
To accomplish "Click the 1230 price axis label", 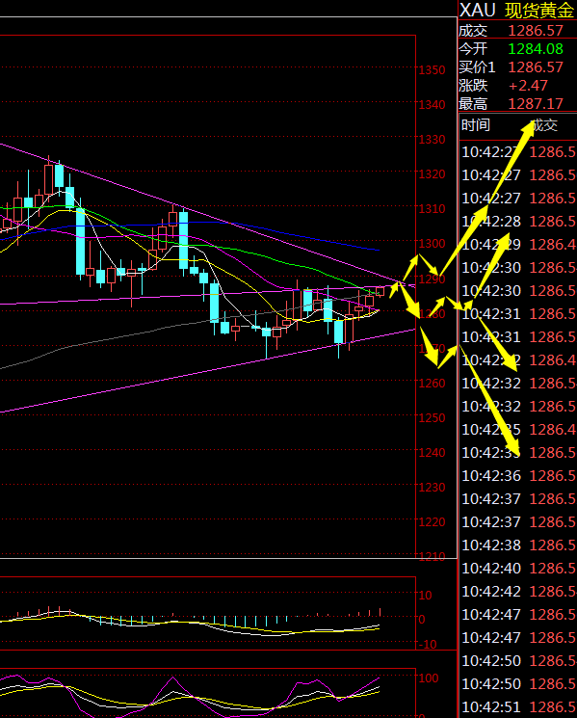I will (x=432, y=488).
